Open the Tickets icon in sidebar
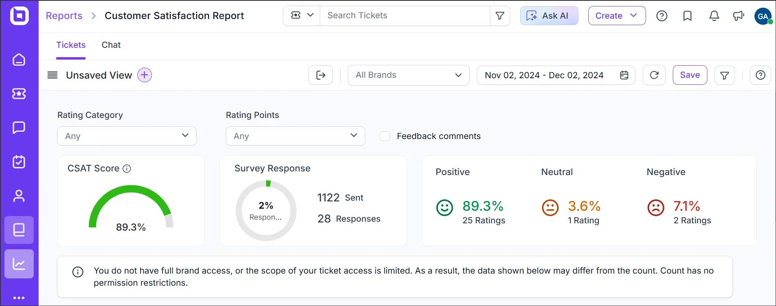This screenshot has height=306, width=776. (x=19, y=94)
